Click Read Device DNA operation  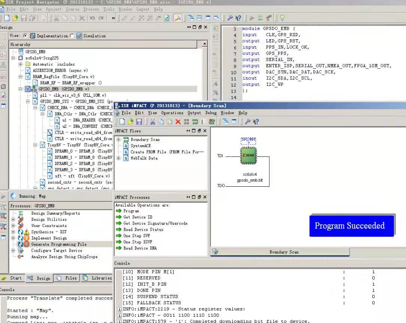[x=140, y=248]
